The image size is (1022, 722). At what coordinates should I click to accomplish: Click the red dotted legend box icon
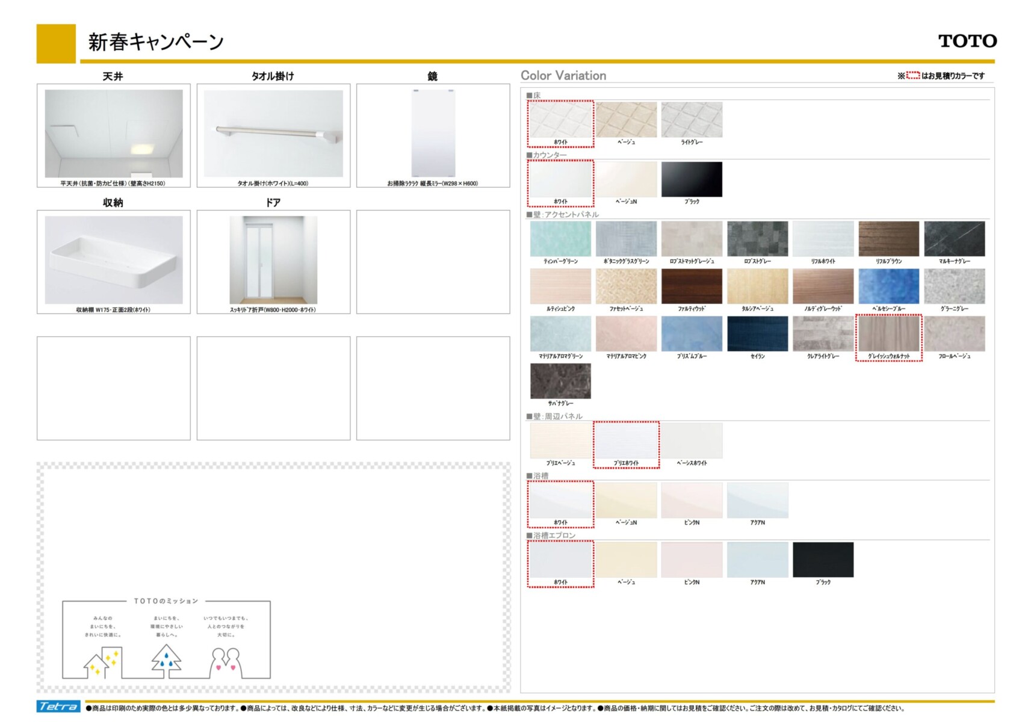912,76
